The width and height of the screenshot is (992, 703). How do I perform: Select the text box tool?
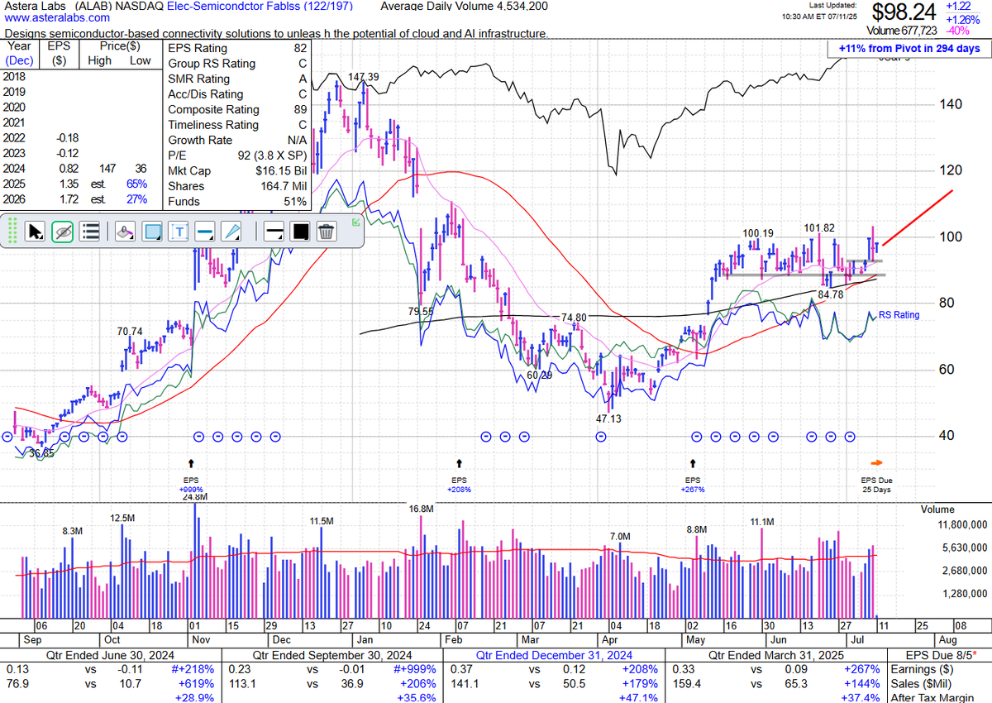point(179,232)
